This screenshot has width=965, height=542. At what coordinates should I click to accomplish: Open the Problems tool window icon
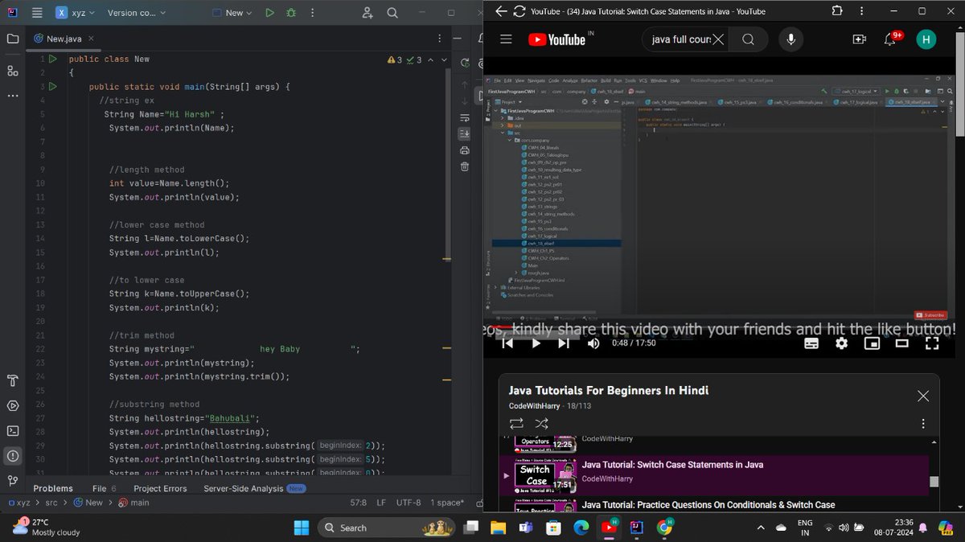[x=13, y=456]
